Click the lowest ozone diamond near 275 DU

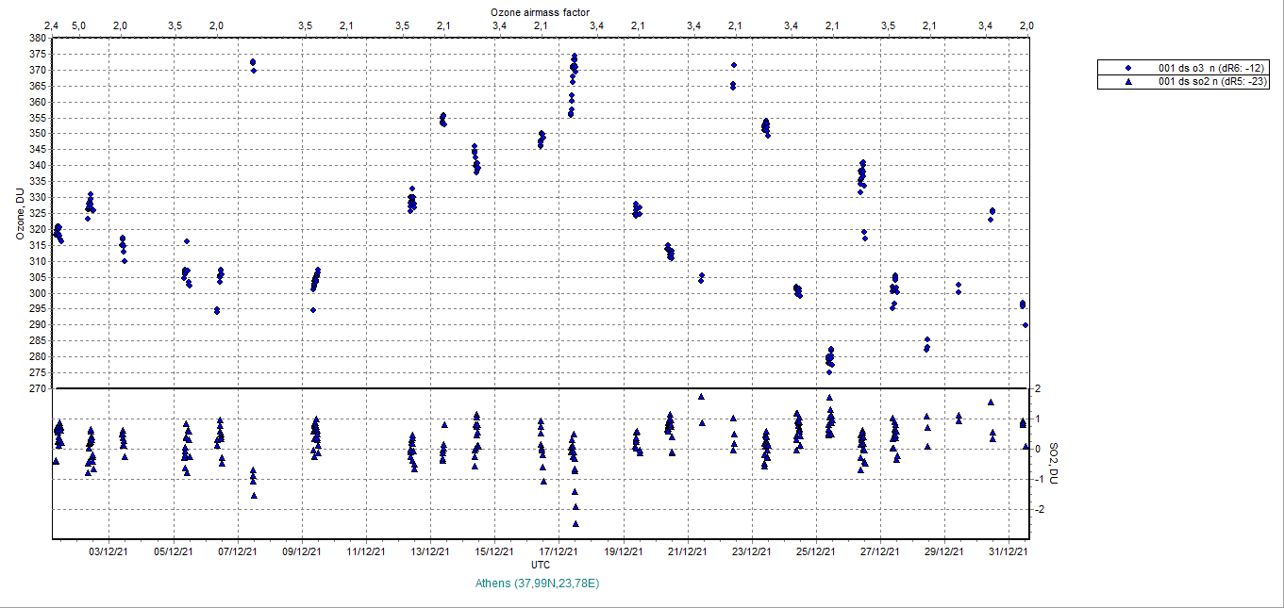click(x=829, y=371)
